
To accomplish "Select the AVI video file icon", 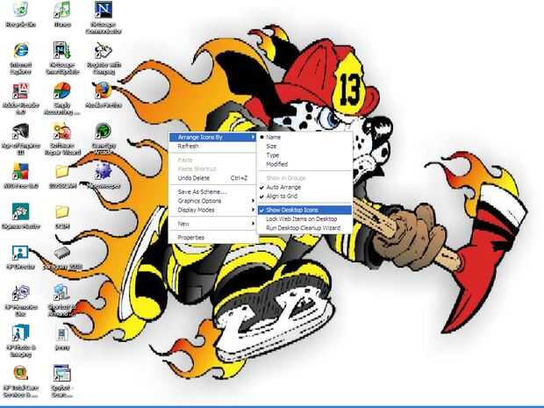I will point(62,333).
